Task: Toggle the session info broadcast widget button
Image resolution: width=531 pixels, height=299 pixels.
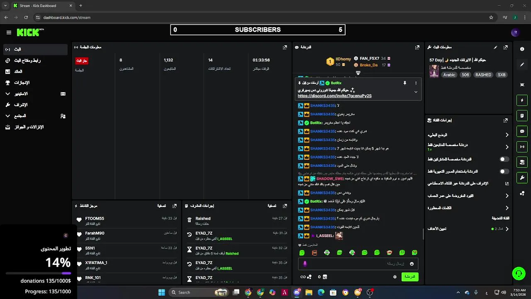Action: (x=522, y=147)
